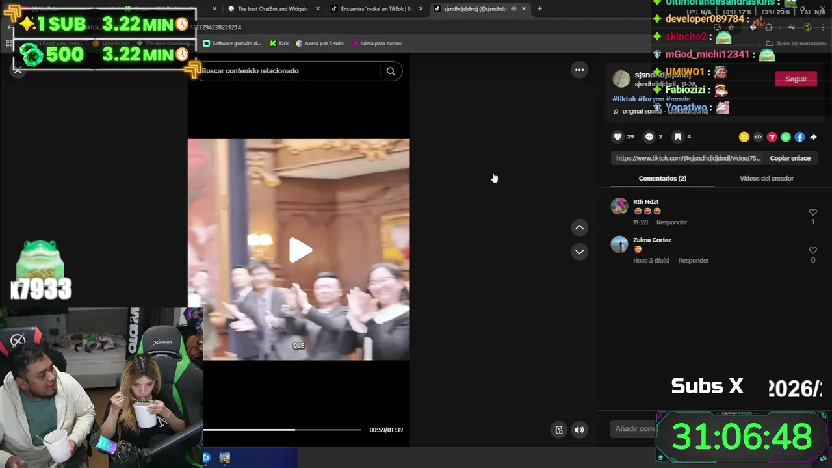Open Rth Hdzt's profile avatar

pos(619,206)
